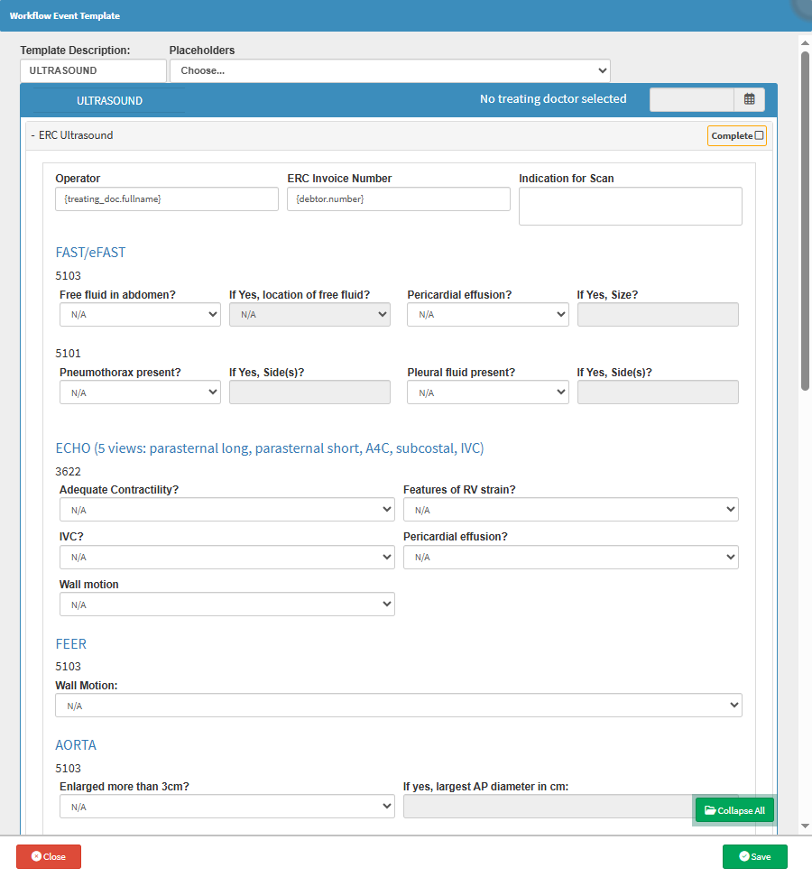
Task: Select the ULTRASOUND tab
Action: pos(109,100)
